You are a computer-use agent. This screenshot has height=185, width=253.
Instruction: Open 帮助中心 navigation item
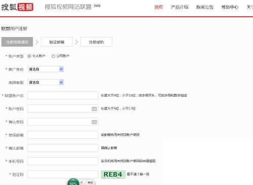click(230, 7)
